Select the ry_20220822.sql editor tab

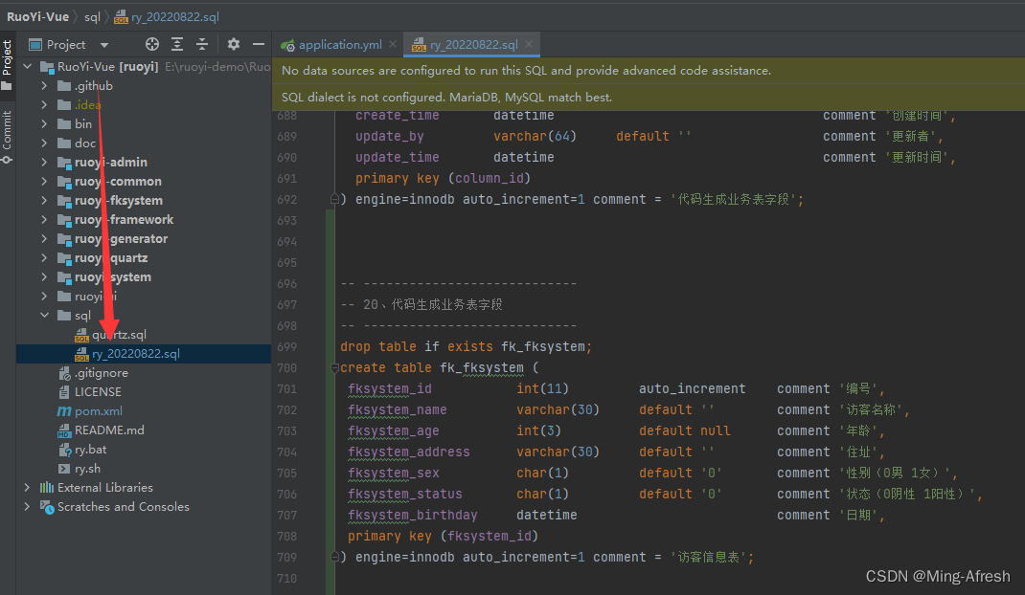tap(472, 45)
